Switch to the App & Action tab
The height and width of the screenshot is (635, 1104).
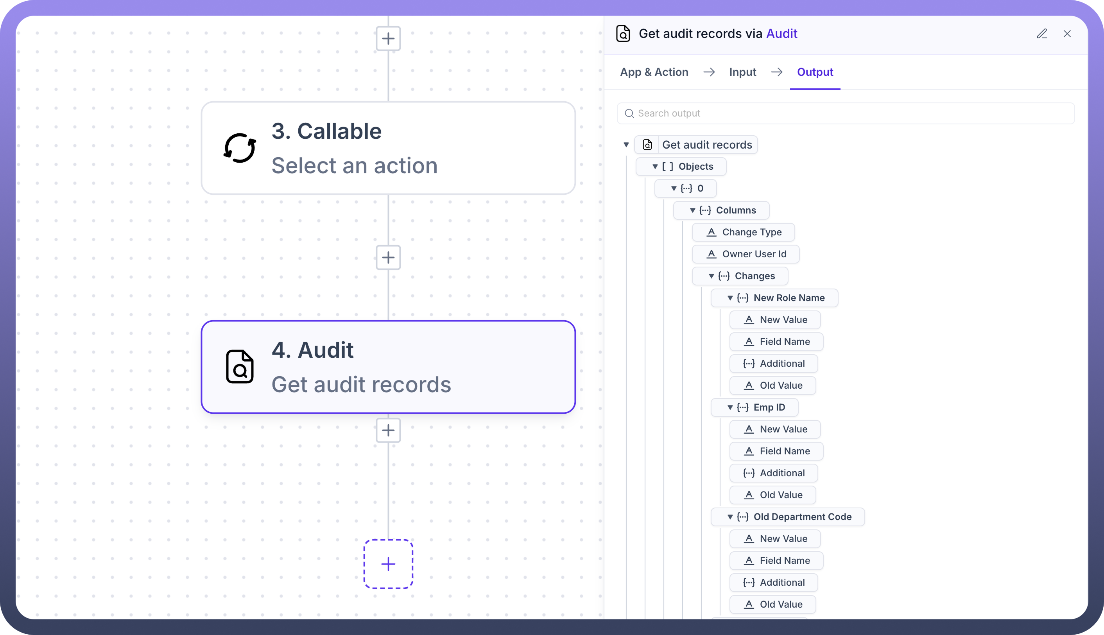[x=654, y=72]
